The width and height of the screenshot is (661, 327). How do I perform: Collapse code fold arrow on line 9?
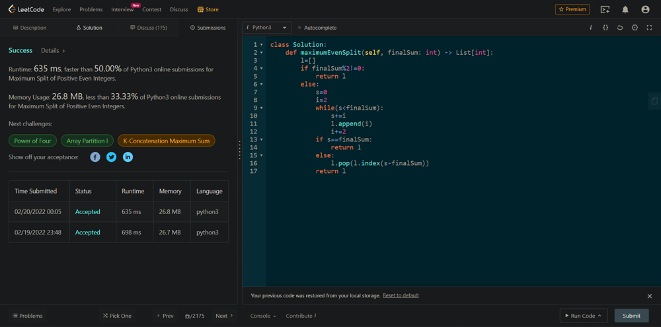262,108
